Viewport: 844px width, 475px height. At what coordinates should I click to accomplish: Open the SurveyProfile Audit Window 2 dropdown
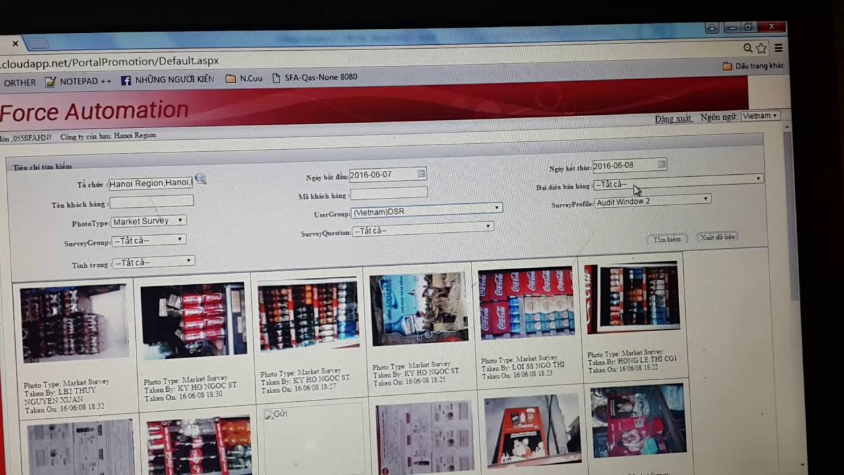coord(653,201)
